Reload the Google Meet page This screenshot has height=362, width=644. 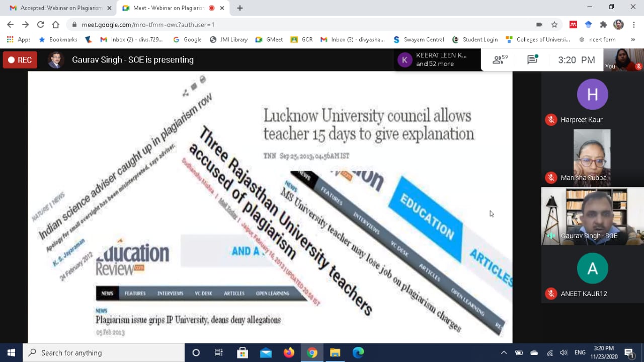[x=40, y=25]
